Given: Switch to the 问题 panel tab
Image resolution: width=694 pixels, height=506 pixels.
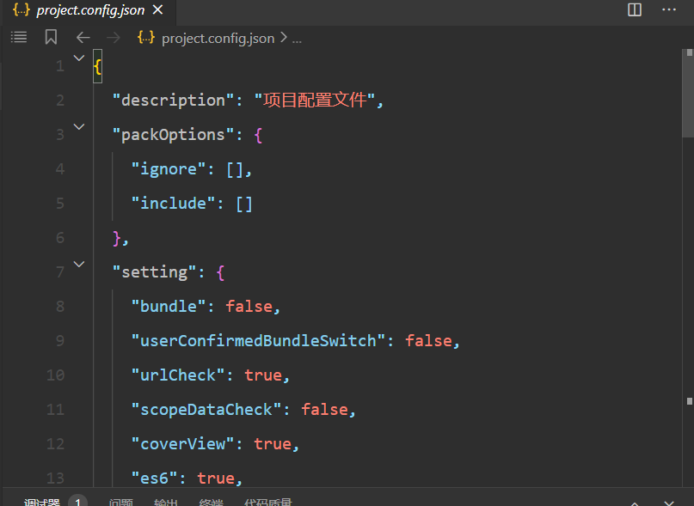Looking at the screenshot, I should pyautogui.click(x=121, y=502).
